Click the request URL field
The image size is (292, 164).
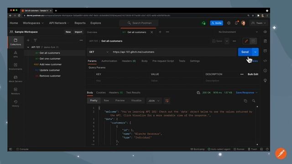point(174,52)
